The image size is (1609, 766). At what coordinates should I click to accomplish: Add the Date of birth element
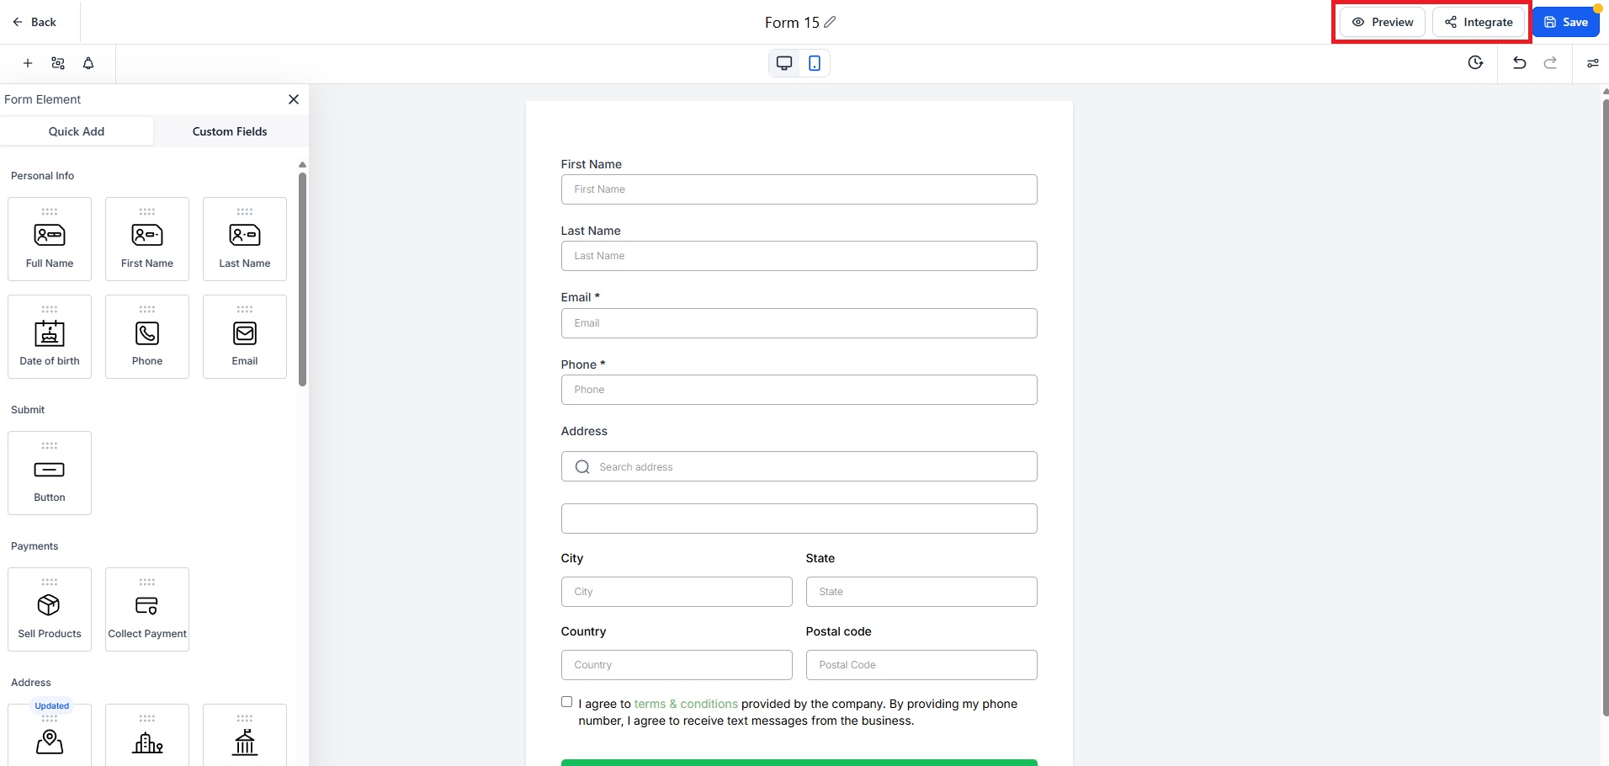coord(50,337)
